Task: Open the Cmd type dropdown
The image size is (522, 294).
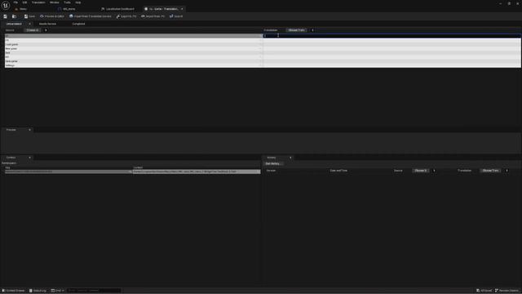Action: [x=57, y=291]
